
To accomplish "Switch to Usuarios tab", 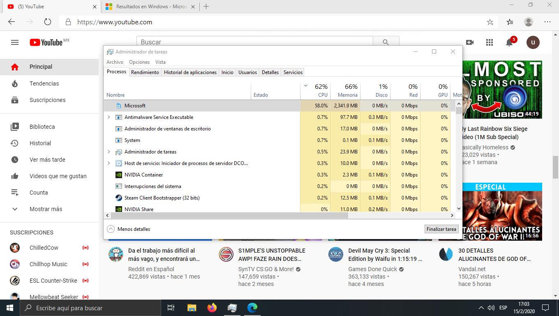I will tap(248, 72).
